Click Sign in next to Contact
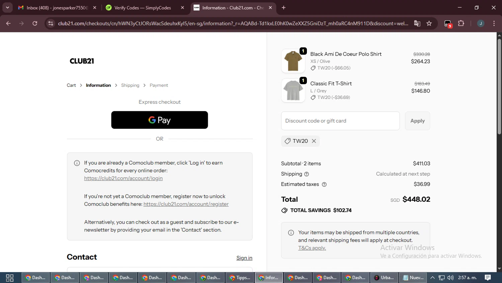Image resolution: width=502 pixels, height=283 pixels. click(x=244, y=258)
